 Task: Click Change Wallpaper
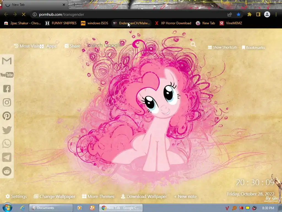point(54,196)
